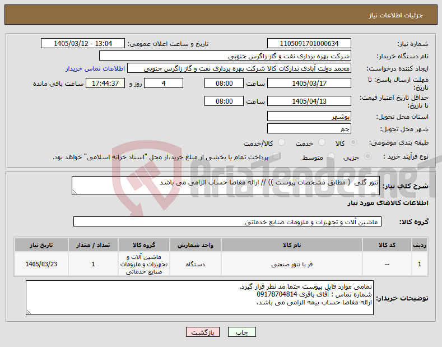Viewport: 442px width, 347px height.
Task: Click the چاپ print button
Action: pos(242,332)
